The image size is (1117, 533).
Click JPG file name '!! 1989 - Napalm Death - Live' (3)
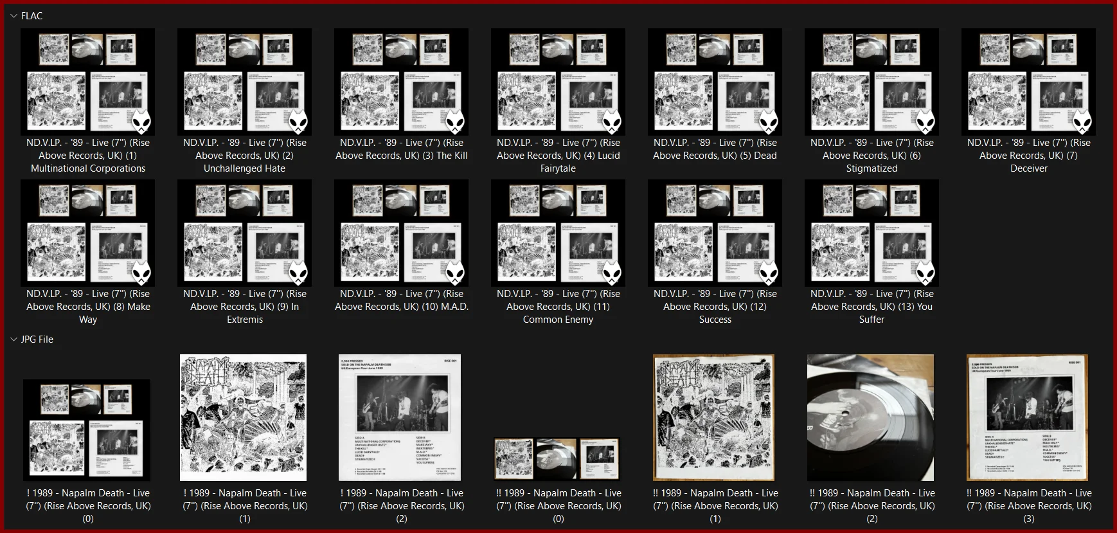[1029, 506]
